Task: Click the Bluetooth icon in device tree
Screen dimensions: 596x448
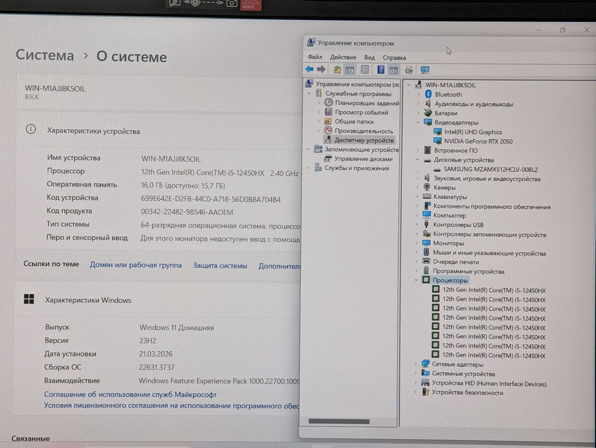Action: pos(428,94)
